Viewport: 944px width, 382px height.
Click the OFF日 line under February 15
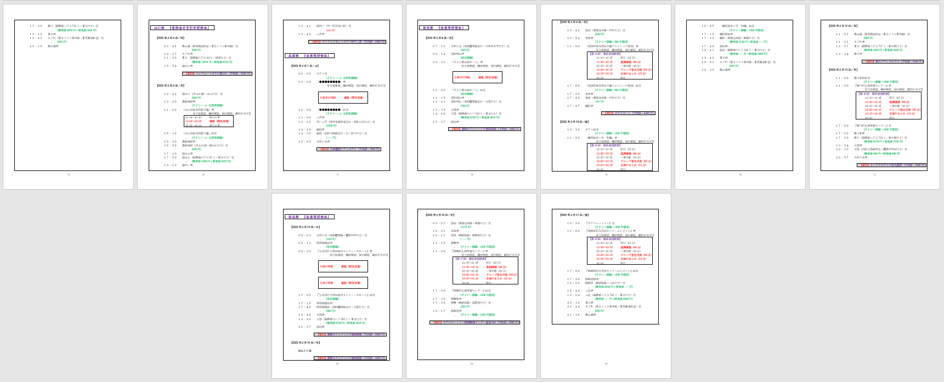point(305,351)
